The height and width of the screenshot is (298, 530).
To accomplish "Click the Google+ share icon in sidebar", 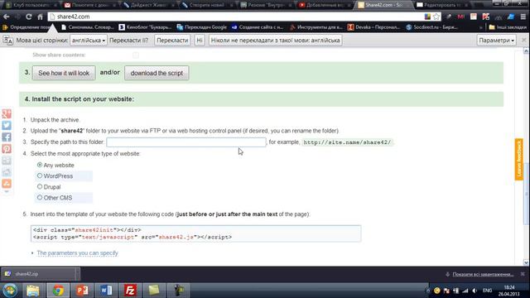I will (x=7, y=114).
